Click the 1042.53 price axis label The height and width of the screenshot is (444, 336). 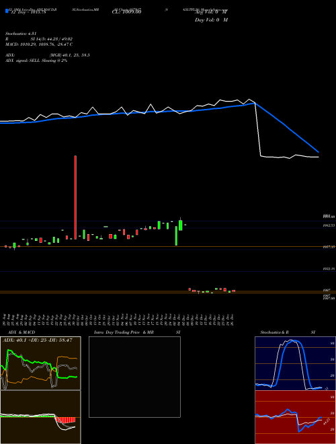(329, 225)
